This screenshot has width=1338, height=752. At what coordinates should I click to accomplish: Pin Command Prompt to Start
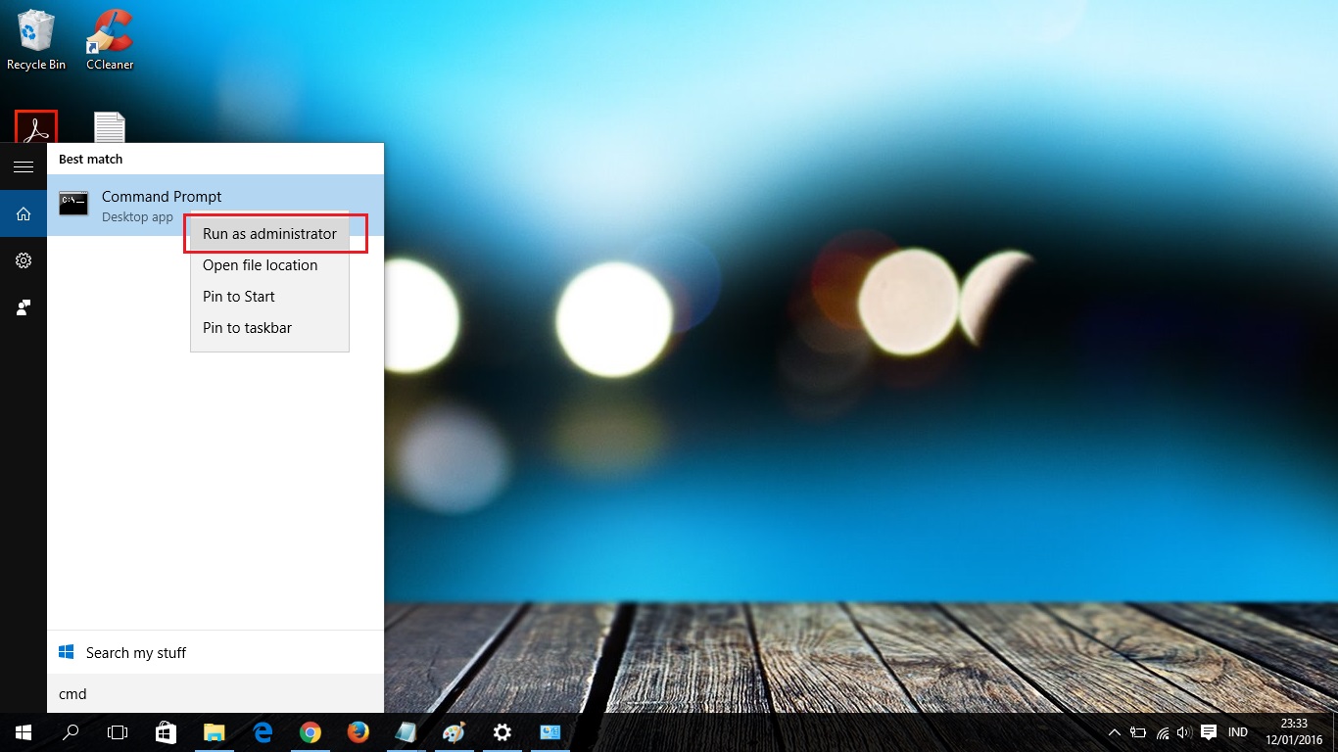(x=238, y=296)
